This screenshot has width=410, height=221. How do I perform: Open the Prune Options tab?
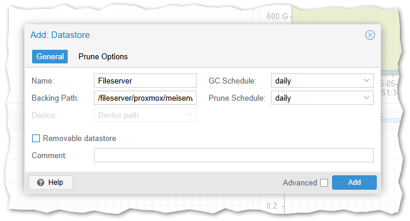pos(103,56)
